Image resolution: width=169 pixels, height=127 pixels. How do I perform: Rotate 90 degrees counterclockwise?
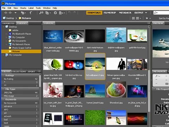pos(69,13)
